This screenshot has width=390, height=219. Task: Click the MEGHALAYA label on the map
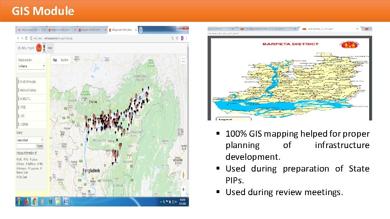[100, 141]
